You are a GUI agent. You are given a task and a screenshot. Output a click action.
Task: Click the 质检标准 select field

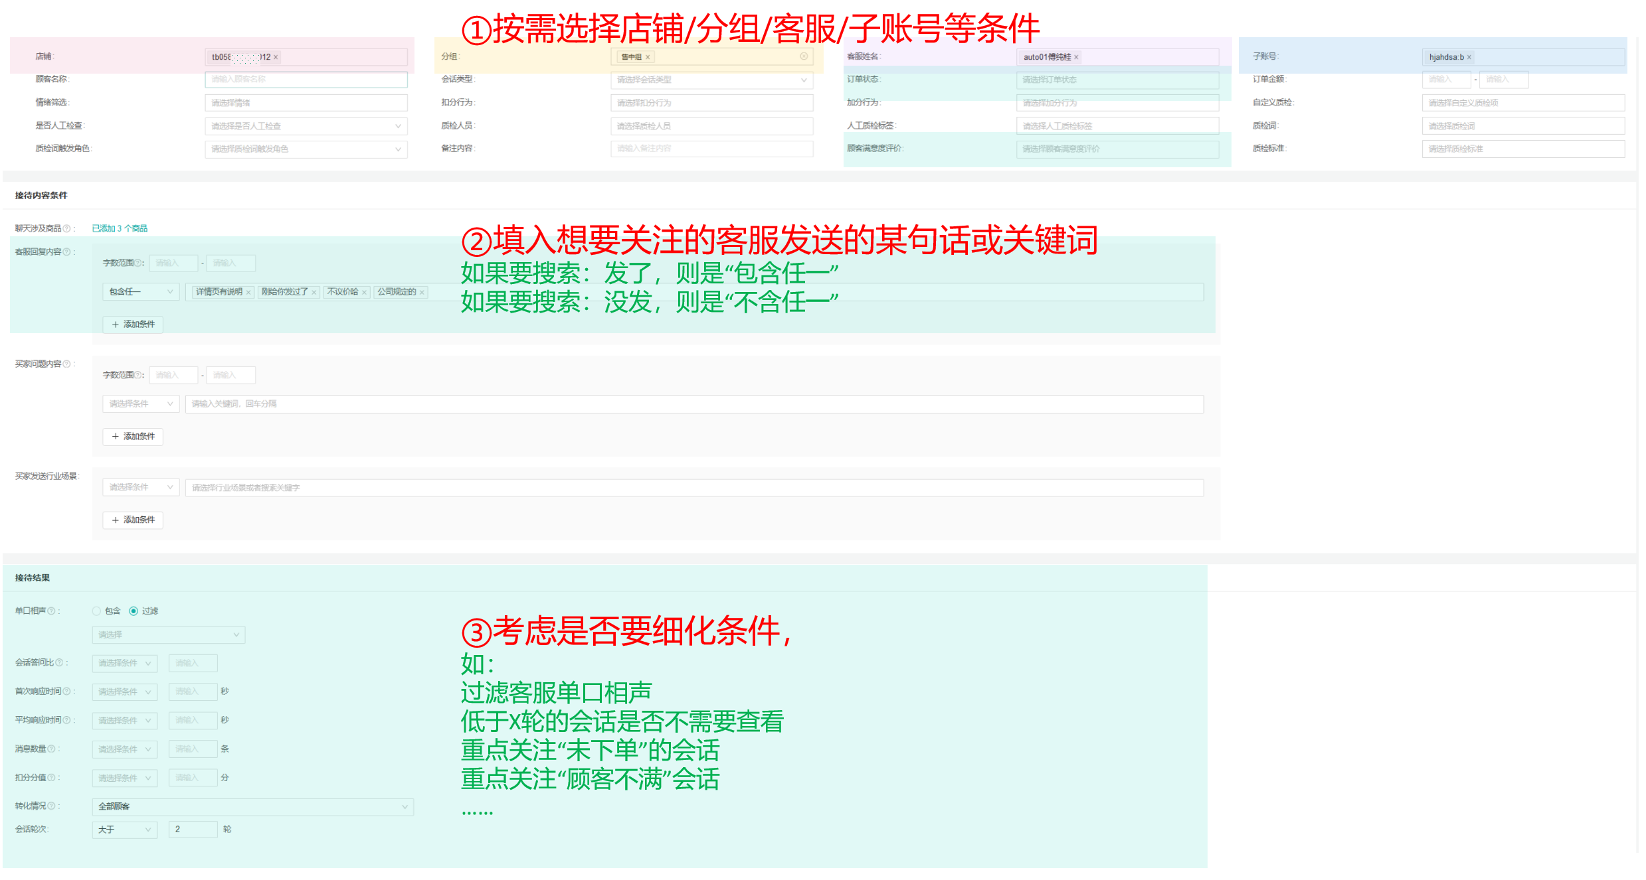(x=1523, y=149)
